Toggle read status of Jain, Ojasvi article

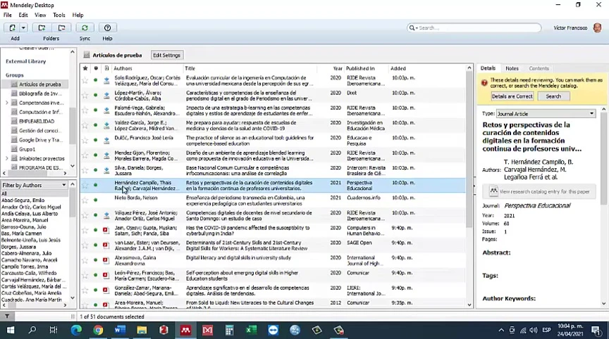96,230
